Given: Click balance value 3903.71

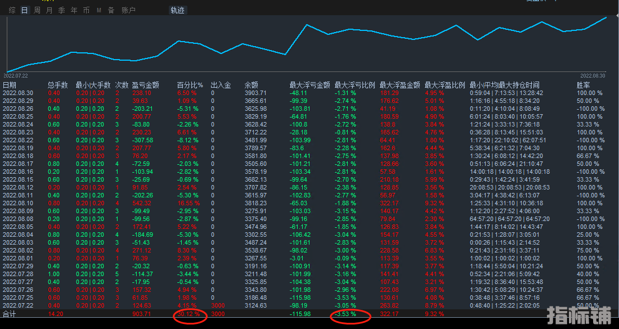Looking at the screenshot, I should (x=255, y=93).
